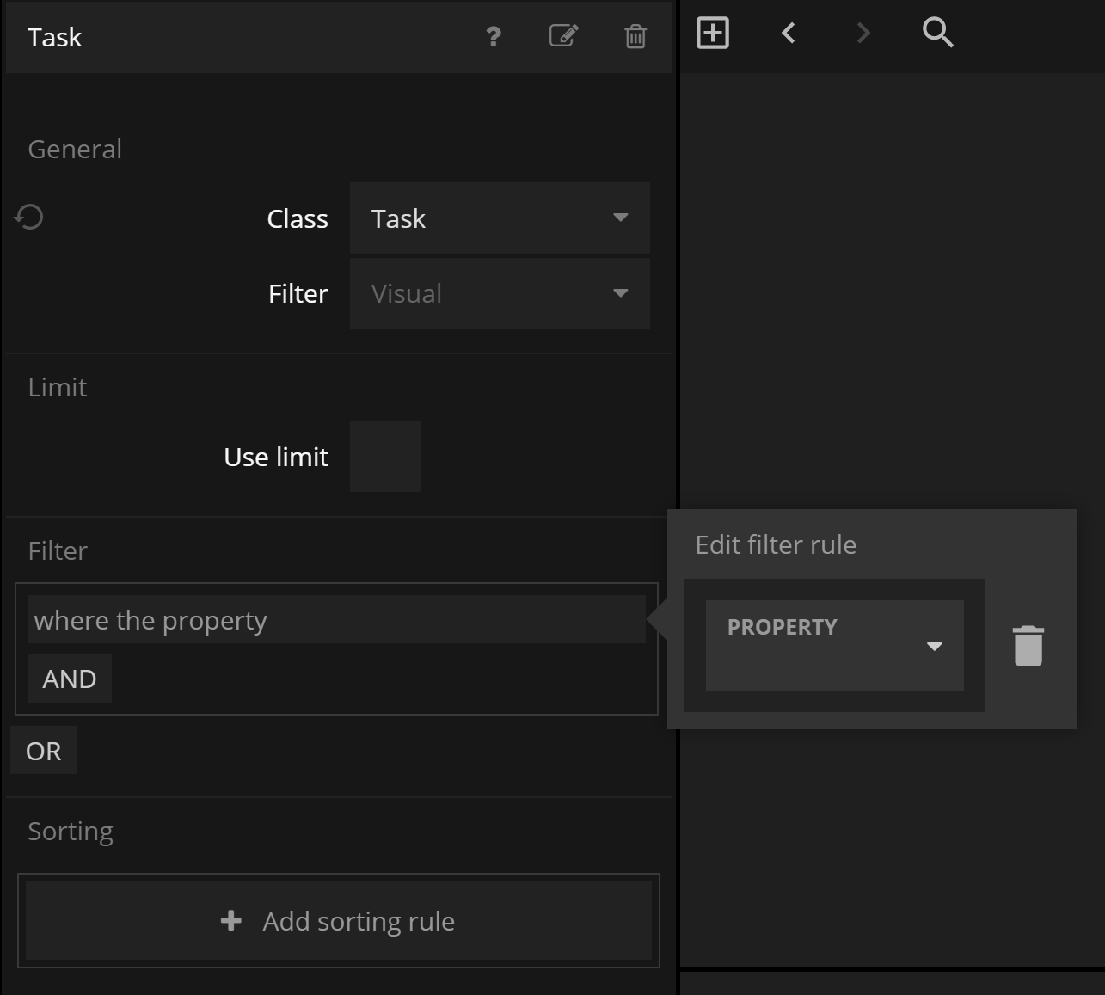The image size is (1105, 995).
Task: Expand the Filter dropdown showing Visual
Action: click(499, 293)
